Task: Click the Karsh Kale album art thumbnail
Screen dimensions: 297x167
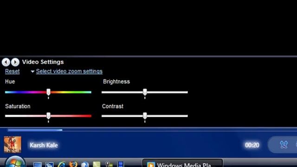Action: coord(13,144)
